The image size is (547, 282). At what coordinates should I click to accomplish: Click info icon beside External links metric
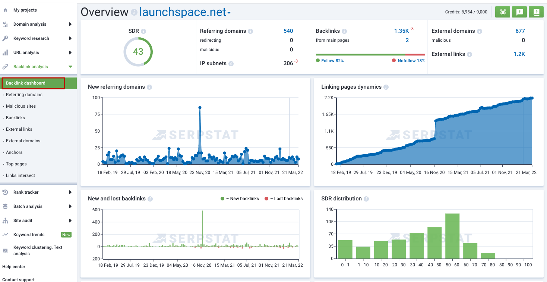[469, 54]
